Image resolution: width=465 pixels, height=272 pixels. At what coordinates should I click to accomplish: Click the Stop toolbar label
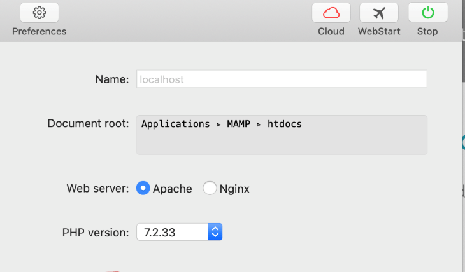point(427,31)
